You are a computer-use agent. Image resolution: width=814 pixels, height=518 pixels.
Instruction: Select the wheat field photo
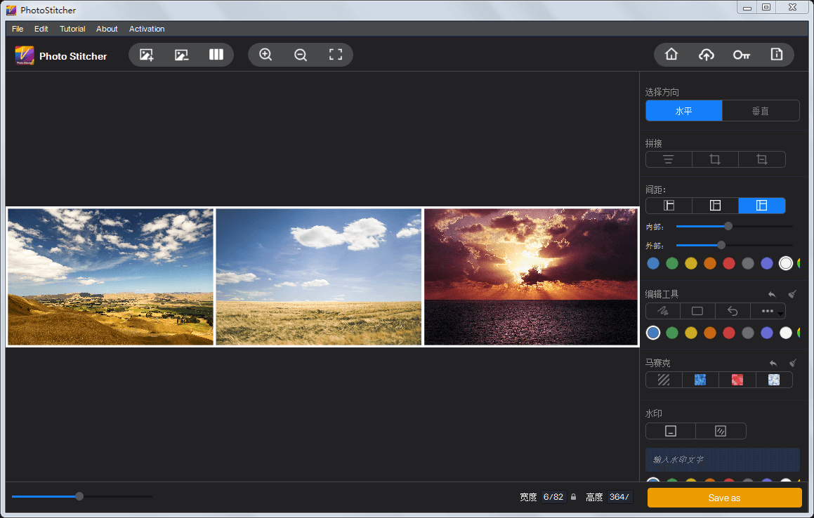coord(319,277)
